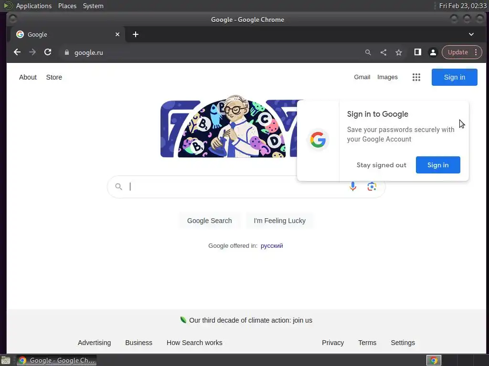Open the Images link

tap(387, 77)
